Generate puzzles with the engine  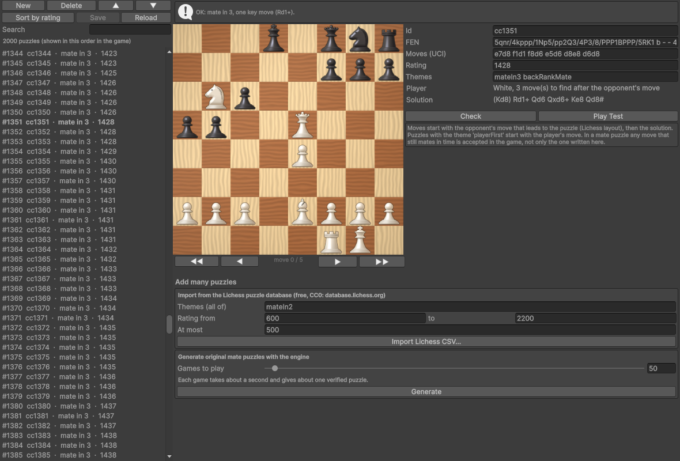[426, 392]
